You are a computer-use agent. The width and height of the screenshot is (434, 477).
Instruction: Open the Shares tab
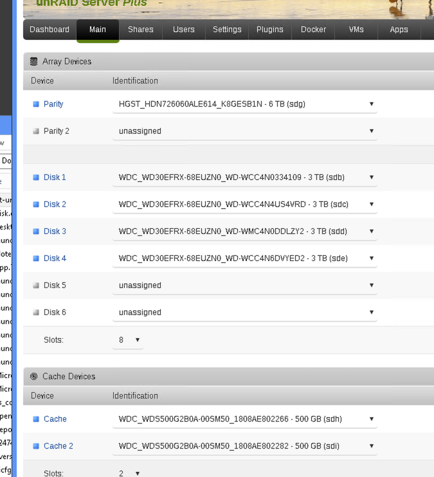click(141, 30)
